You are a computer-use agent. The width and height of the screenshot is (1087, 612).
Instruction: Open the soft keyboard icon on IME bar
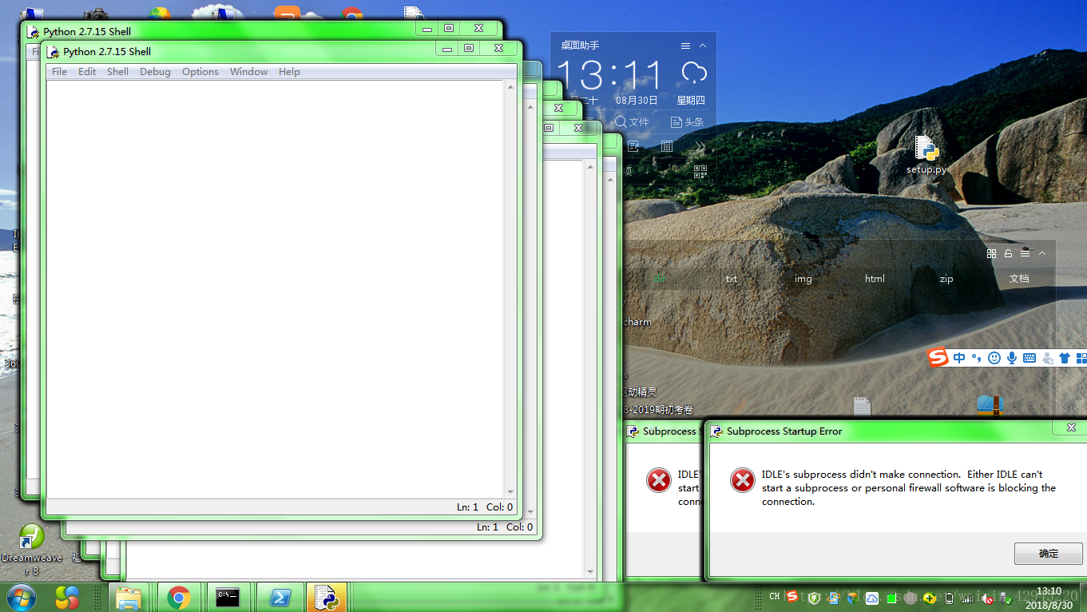coord(1029,358)
